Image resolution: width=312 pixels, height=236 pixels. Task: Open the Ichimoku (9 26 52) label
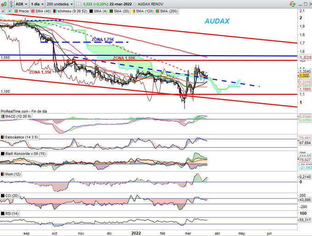click(x=70, y=11)
